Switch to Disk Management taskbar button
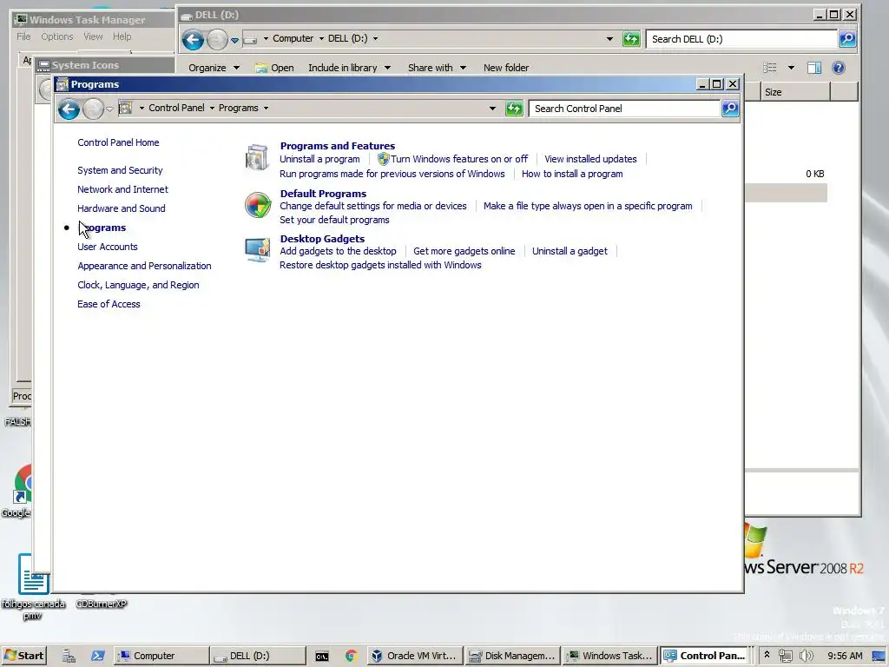Screen dimensions: 889x667 [x=512, y=656]
